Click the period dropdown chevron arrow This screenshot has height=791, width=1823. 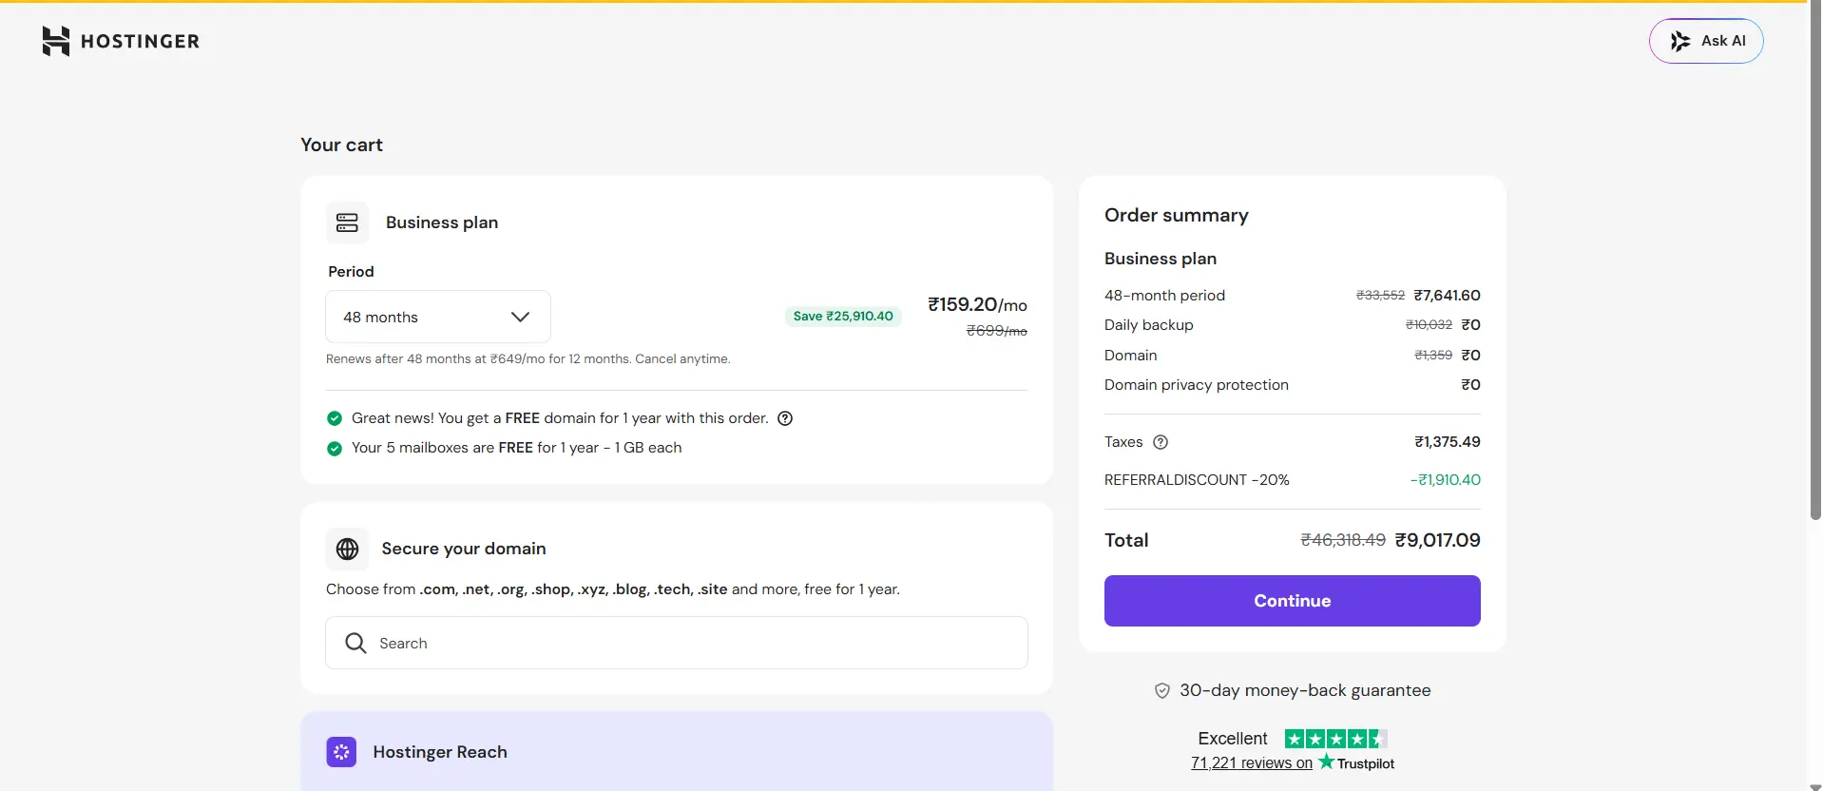pyautogui.click(x=520, y=317)
